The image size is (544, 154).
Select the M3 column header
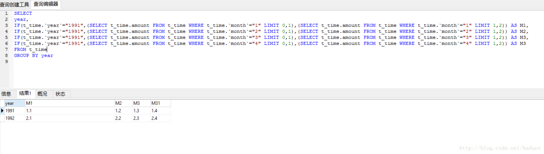point(141,103)
